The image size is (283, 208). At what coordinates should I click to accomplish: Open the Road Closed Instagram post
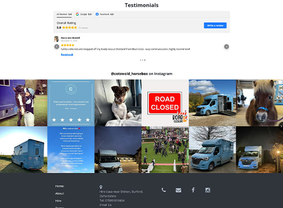pyautogui.click(x=165, y=103)
